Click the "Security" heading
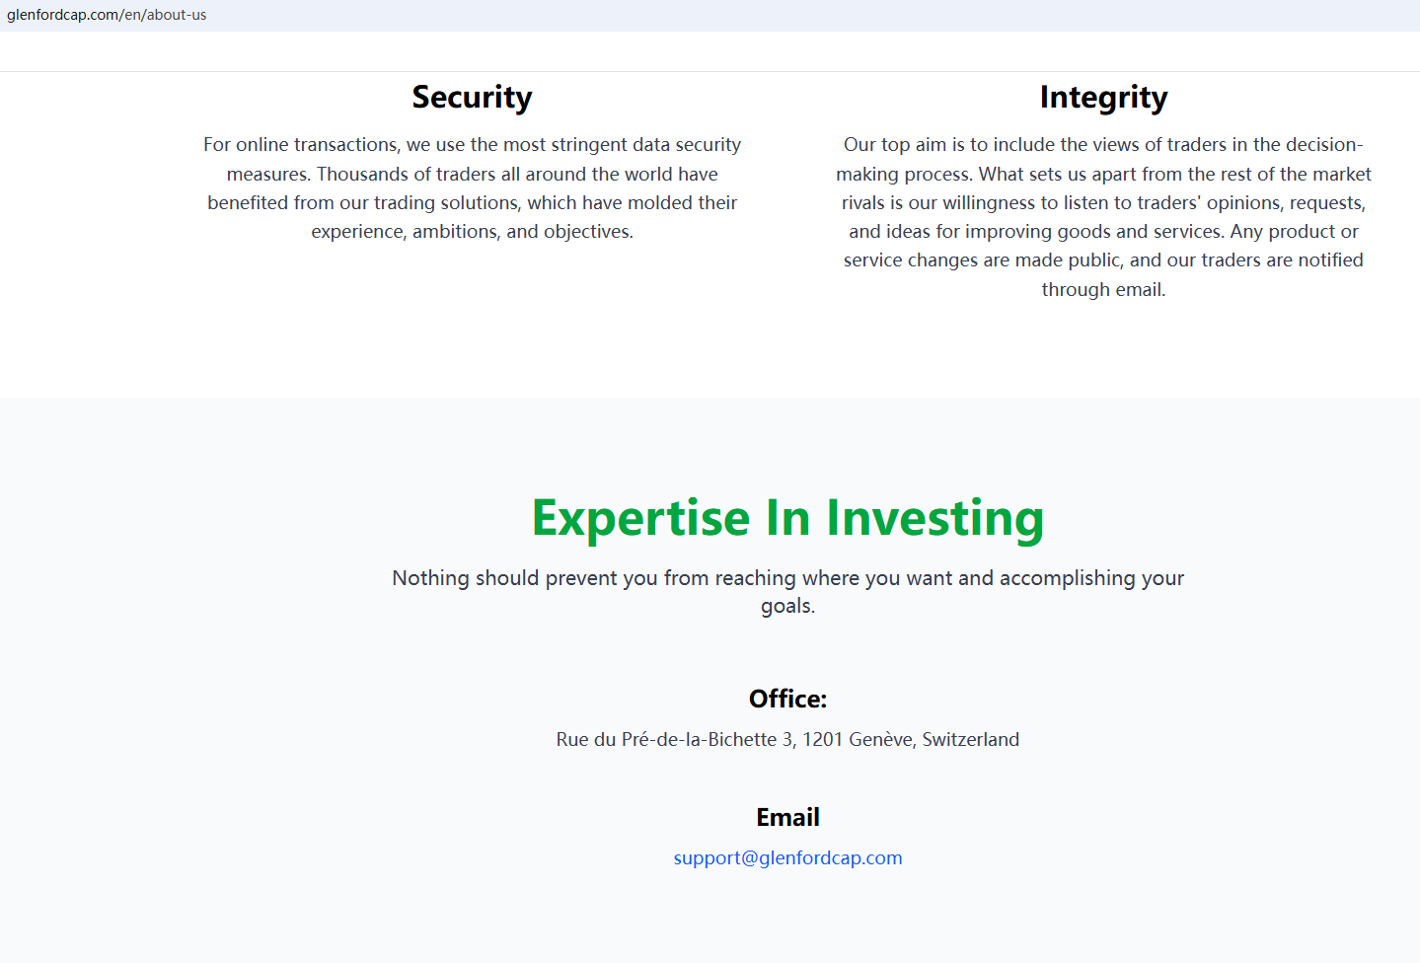The height and width of the screenshot is (963, 1420). pos(472,98)
